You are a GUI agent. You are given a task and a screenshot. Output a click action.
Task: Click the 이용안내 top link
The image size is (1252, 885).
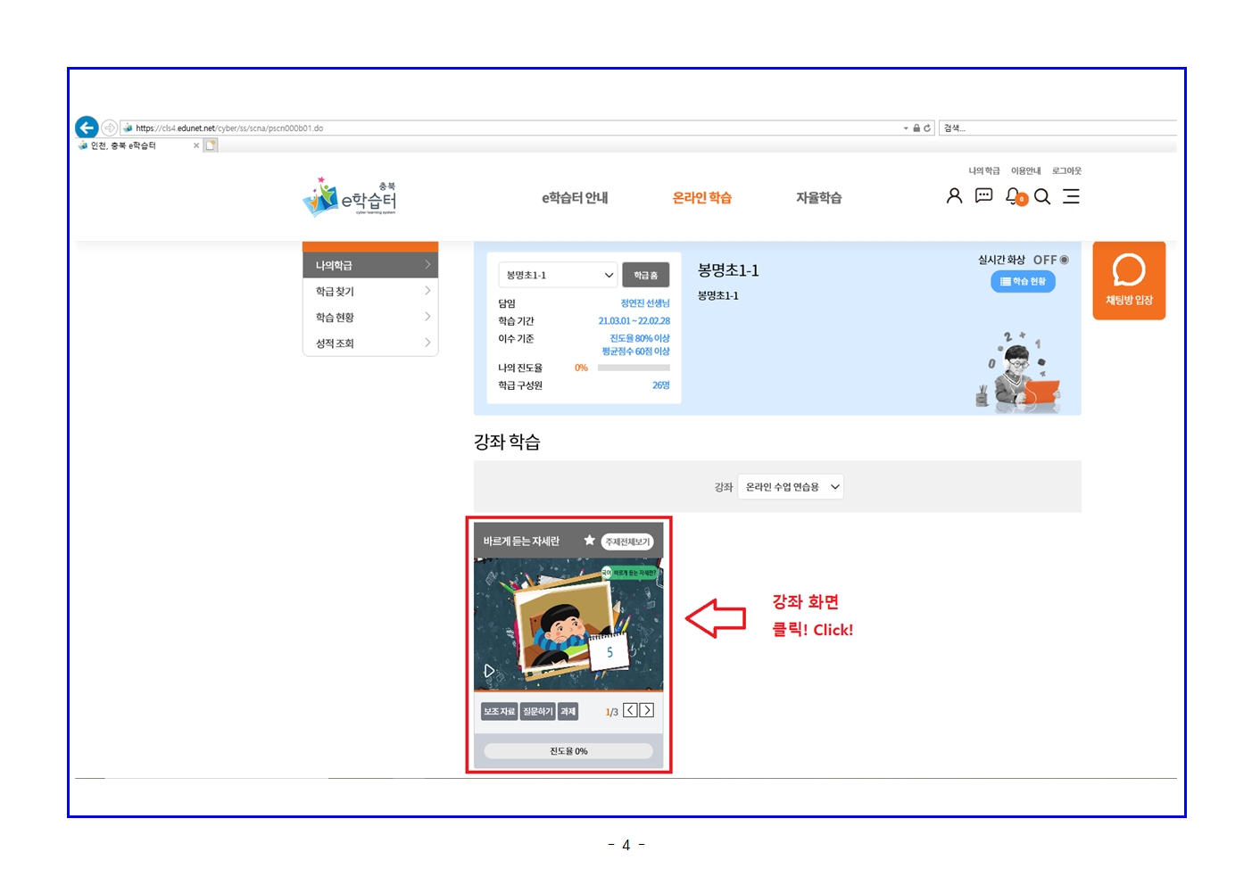click(x=1026, y=170)
